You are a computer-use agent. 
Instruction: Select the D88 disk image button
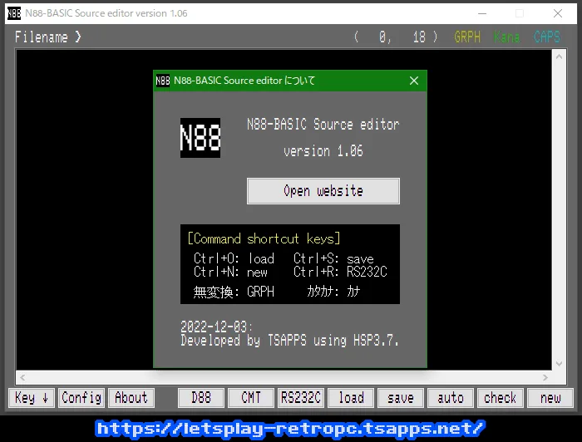(x=201, y=398)
